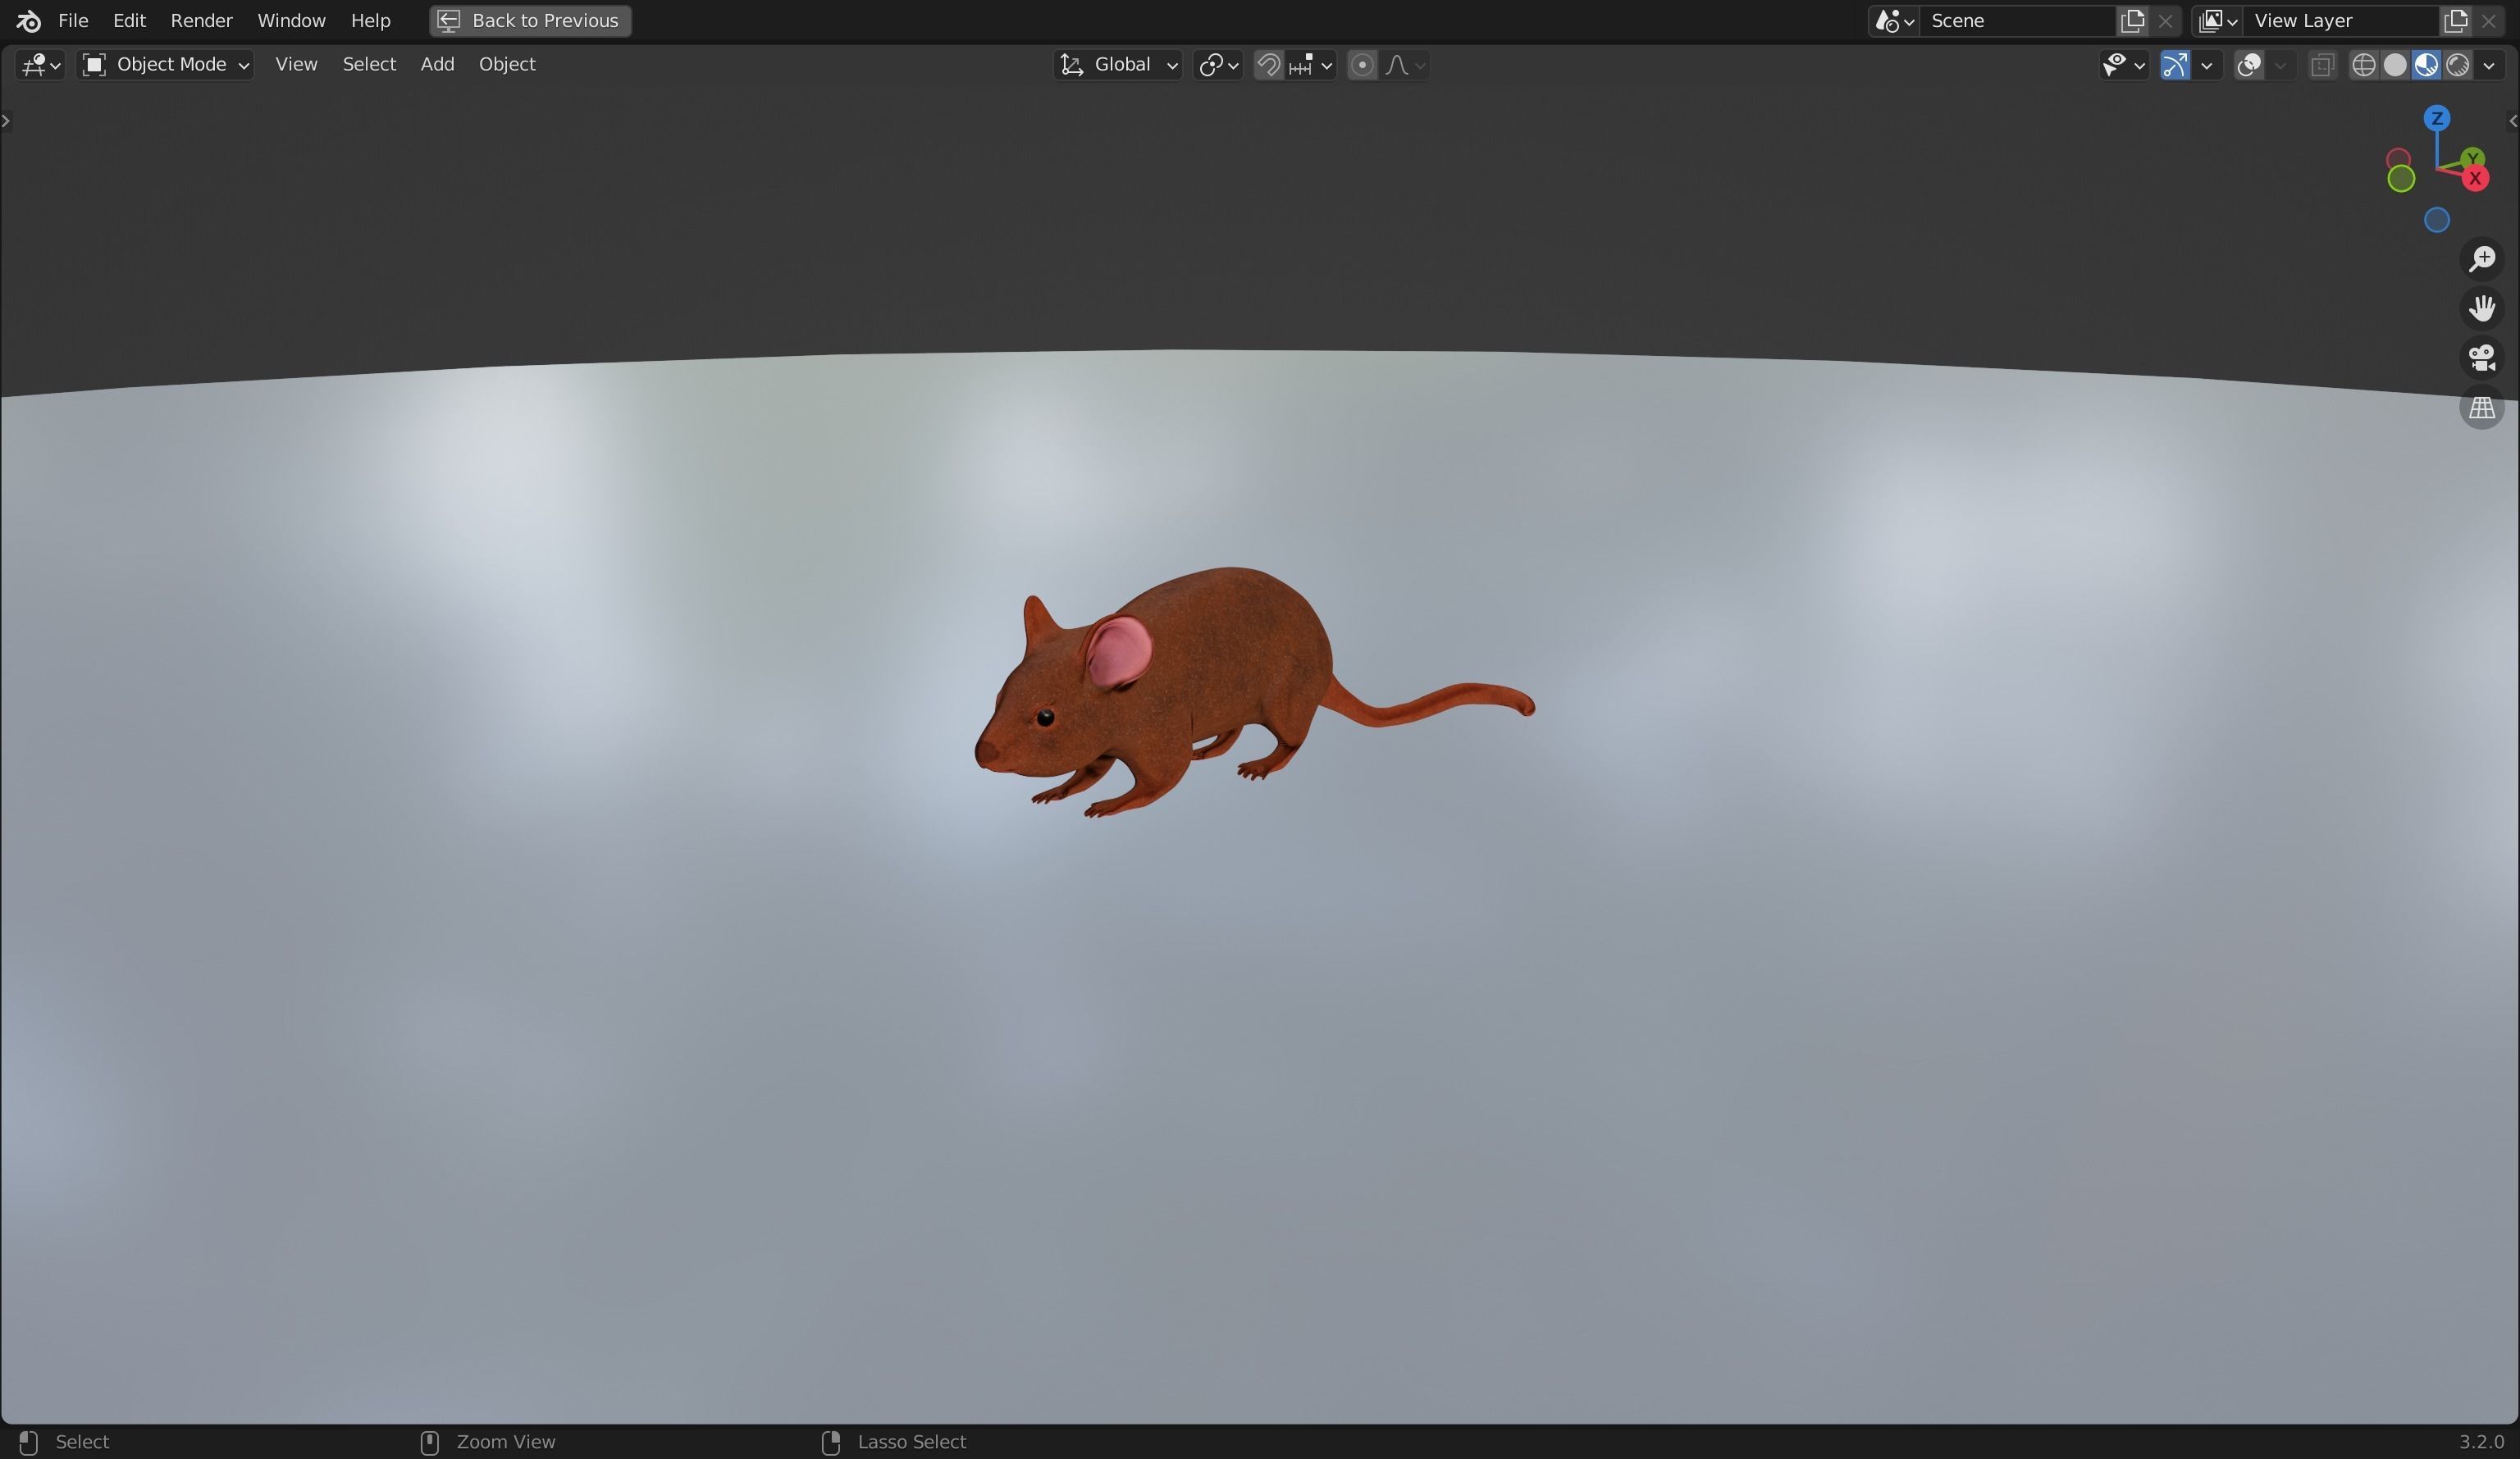Toggle the show overlays button
The width and height of the screenshot is (2520, 1459).
2249,65
